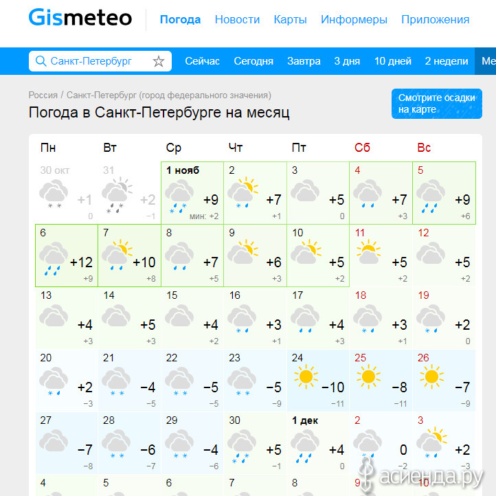Screen dimensions: 496x496
Task: Click the magnifier search icon
Action: (x=41, y=60)
